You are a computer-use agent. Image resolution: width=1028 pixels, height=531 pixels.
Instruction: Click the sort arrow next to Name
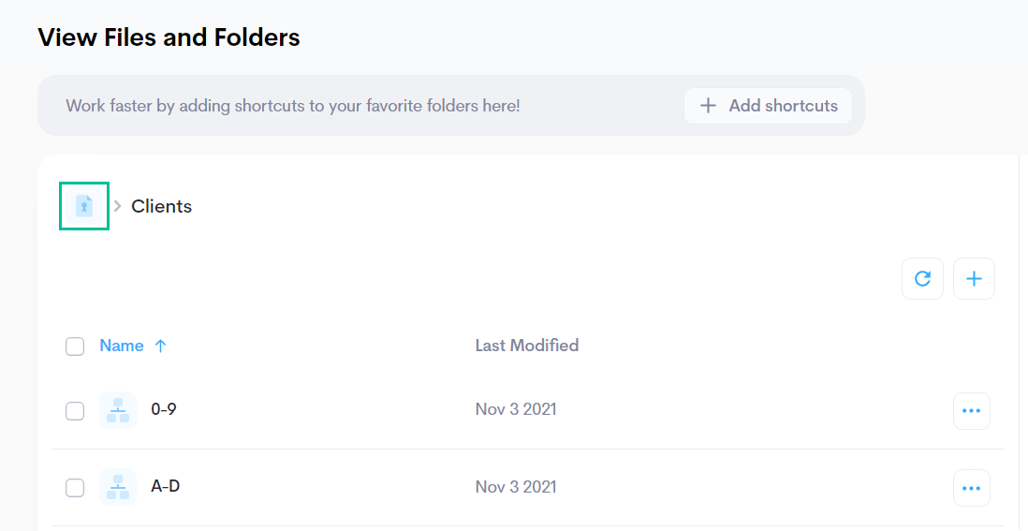coord(161,347)
